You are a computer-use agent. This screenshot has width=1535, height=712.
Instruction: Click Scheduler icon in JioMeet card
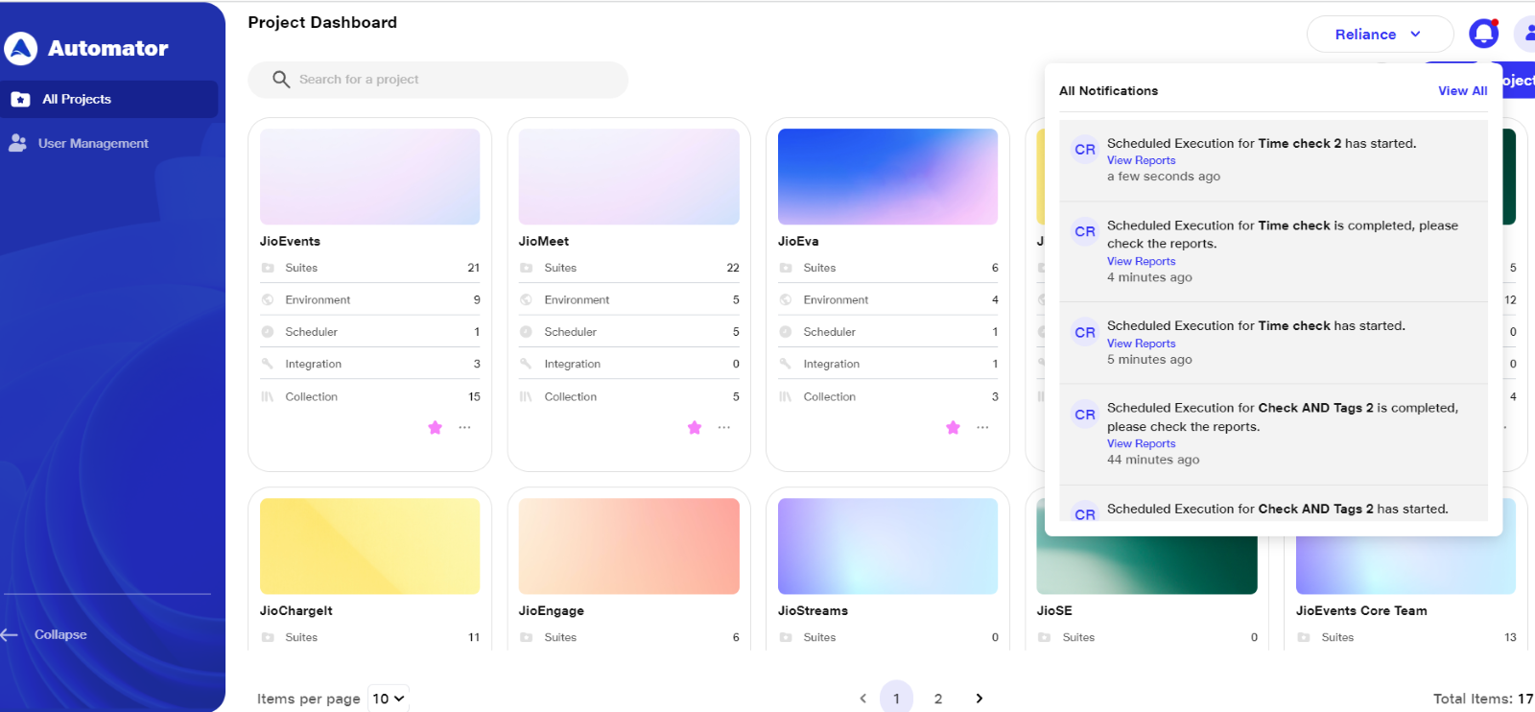coord(527,332)
